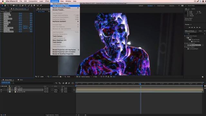Select the Clone Stamp tool
Image resolution: width=206 pixels, height=116 pixels.
pos(32,5)
